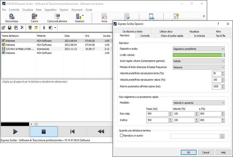Screen dimensions: 233x157
Task: Expand the toolbar overflow chevron
Action: 204,16
